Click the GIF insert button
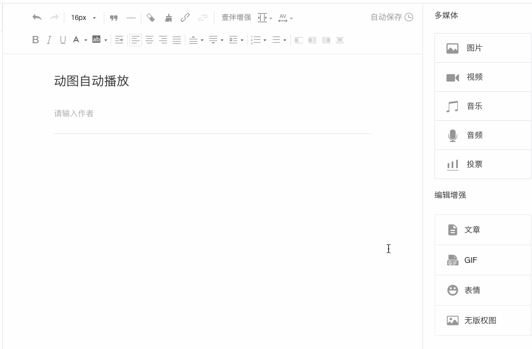Viewport: 532px width, 349px height. point(482,260)
